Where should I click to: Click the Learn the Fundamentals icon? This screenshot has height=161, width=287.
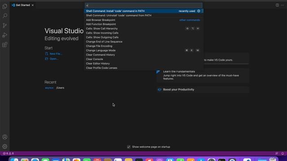(158, 72)
